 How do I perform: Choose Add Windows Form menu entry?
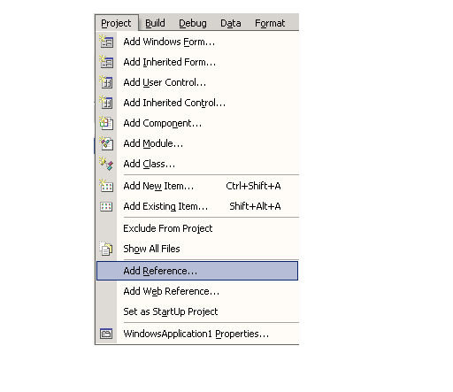point(197,42)
